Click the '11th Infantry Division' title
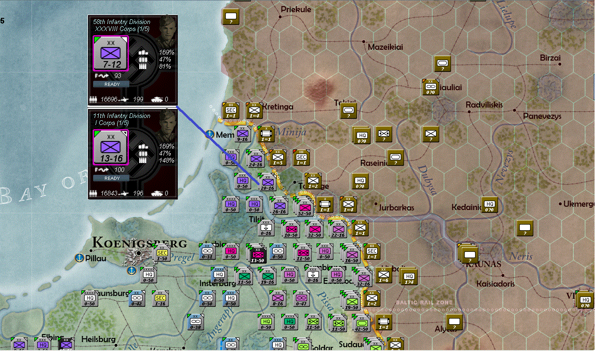This screenshot has height=351, width=595. (x=121, y=116)
